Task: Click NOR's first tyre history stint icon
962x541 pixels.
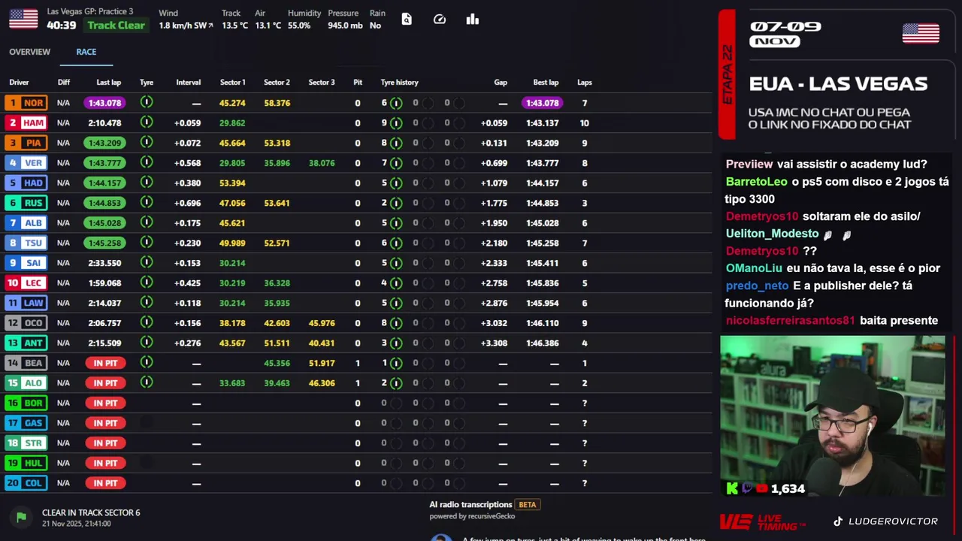Action: point(396,103)
